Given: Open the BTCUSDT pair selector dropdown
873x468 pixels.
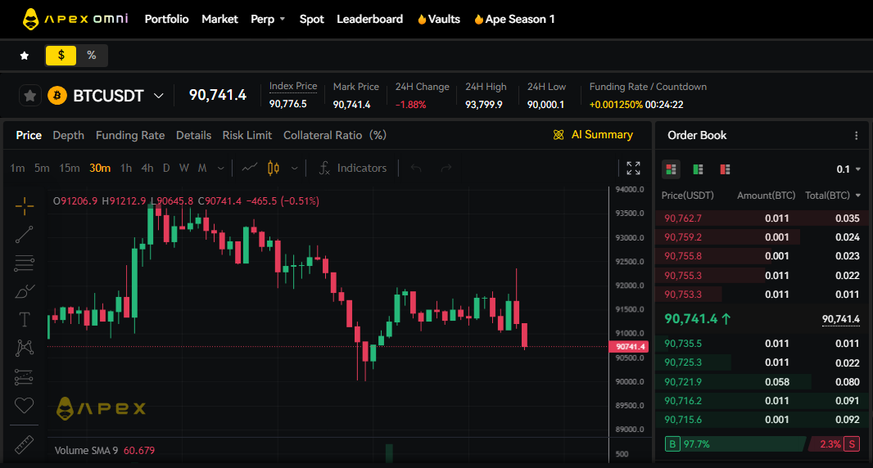Looking at the screenshot, I should coord(159,96).
